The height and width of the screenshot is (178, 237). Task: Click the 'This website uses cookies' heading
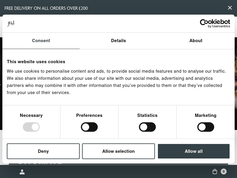tap(36, 62)
